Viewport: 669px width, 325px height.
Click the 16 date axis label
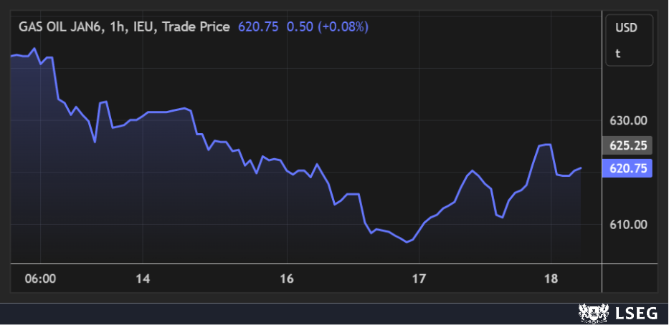(287, 278)
